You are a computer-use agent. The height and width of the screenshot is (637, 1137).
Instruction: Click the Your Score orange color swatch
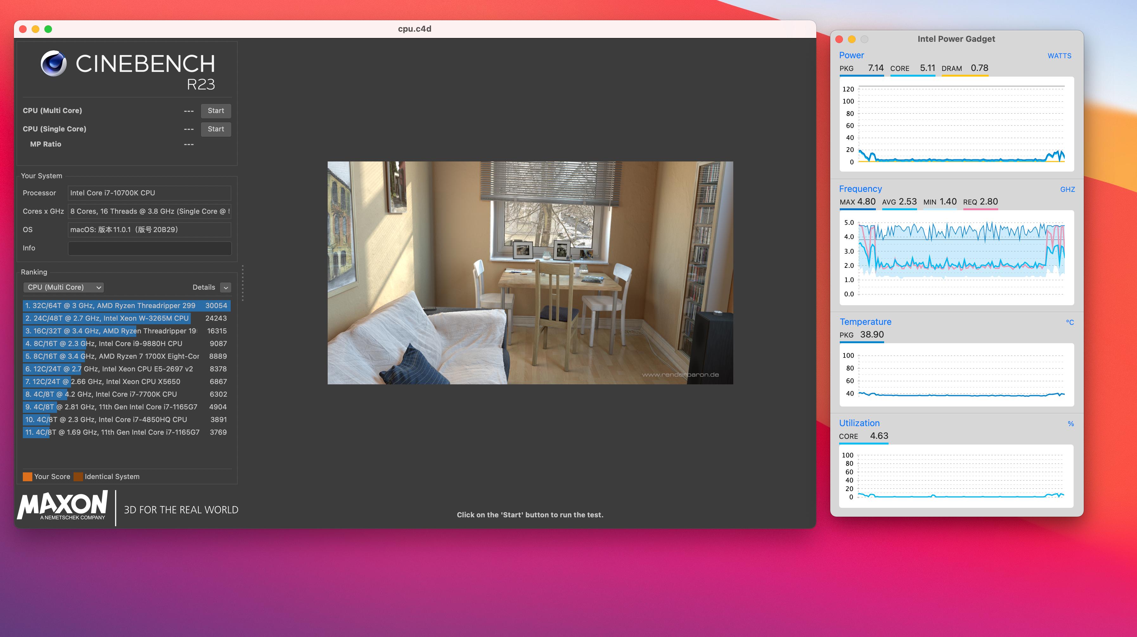(27, 476)
